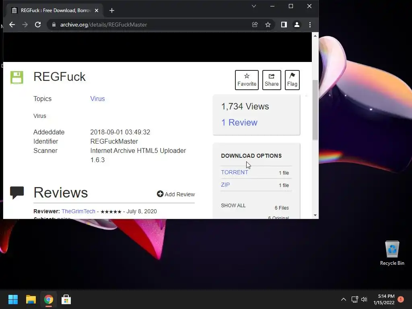The image size is (412, 309).
Task: Click the network tray icon
Action: click(x=355, y=299)
